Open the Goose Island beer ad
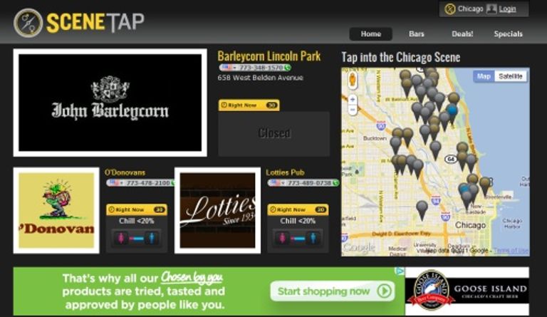 pyautogui.click(x=467, y=291)
